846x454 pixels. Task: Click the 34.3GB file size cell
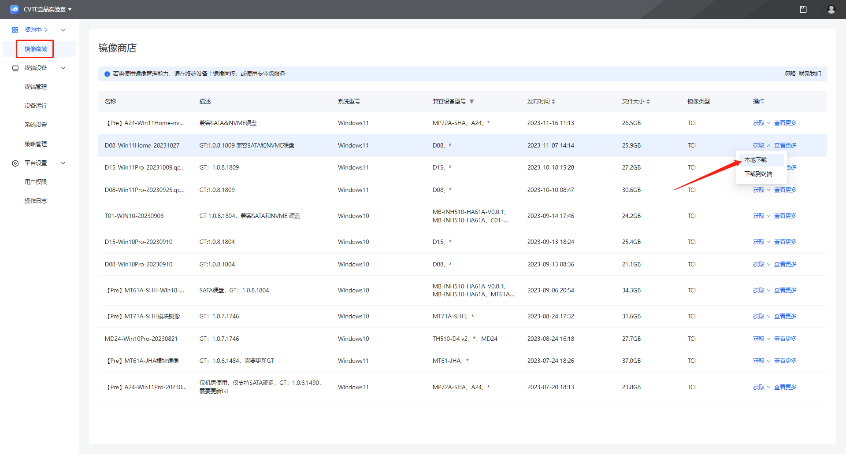point(631,291)
